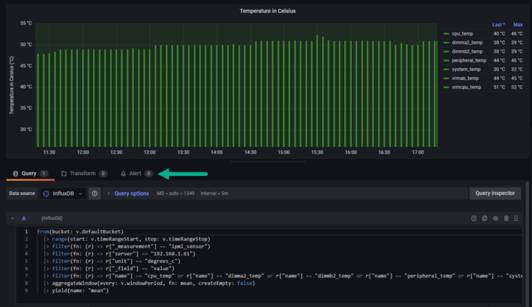Click the data source help icon
Screen dimensions: 532x307
coord(94,194)
